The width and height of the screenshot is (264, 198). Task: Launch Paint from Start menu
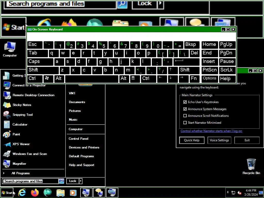16,134
